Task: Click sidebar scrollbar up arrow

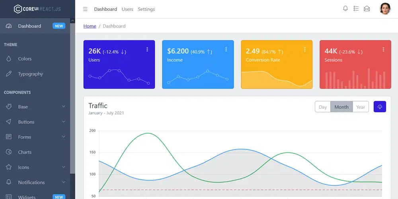Action: [x=72, y=21]
